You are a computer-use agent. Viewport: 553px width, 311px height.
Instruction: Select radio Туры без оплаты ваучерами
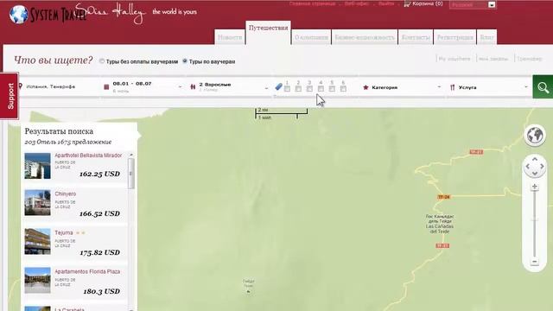(102, 61)
